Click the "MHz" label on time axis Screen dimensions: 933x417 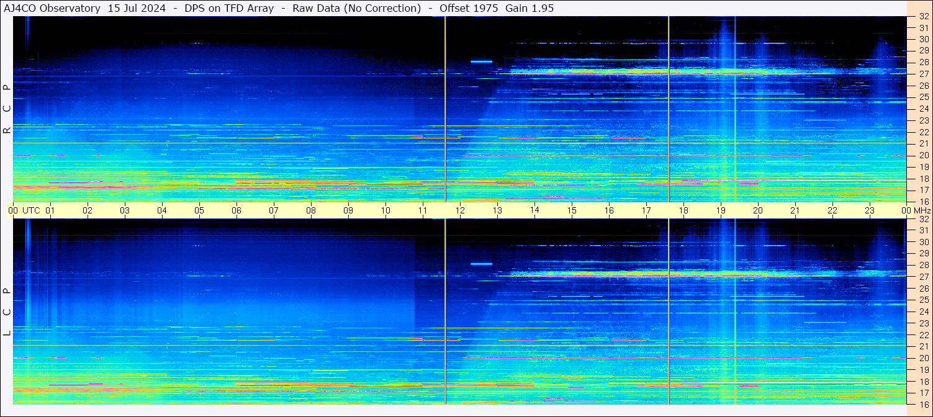(922, 210)
